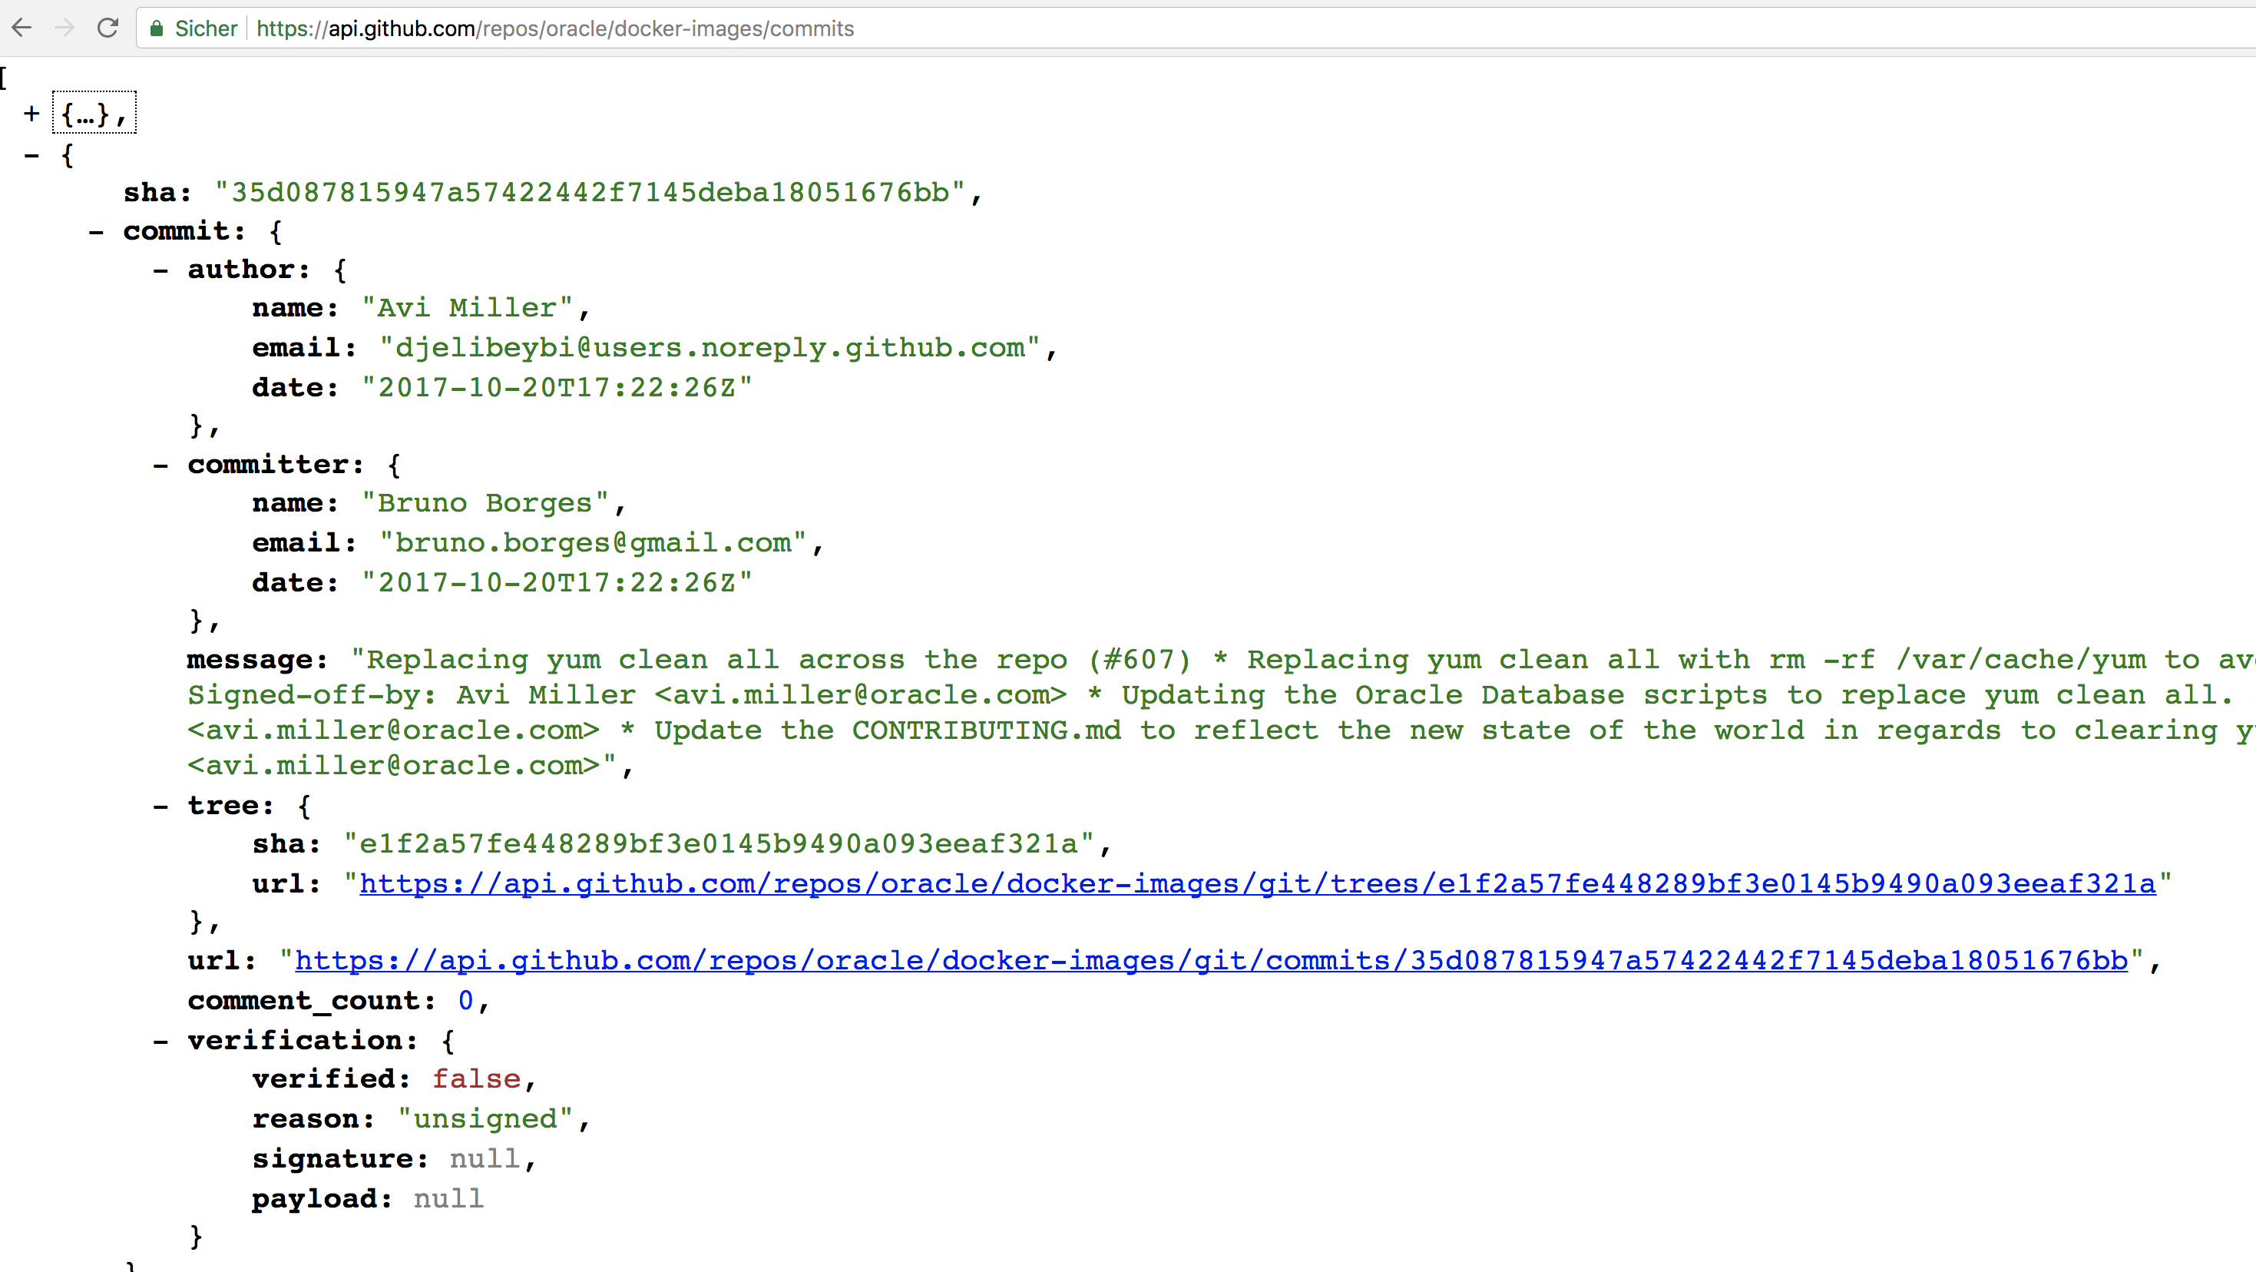Collapse the committer object
The height and width of the screenshot is (1272, 2256).
160,466
